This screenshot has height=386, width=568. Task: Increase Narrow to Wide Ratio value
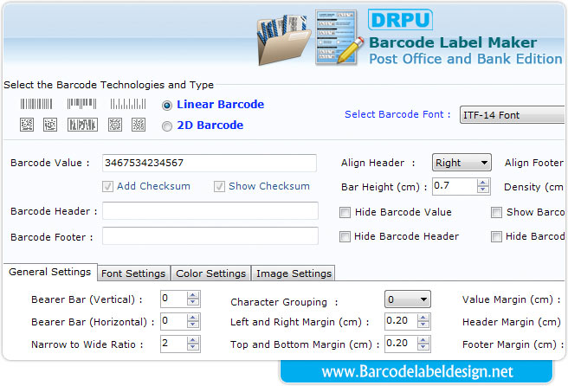coord(193,340)
